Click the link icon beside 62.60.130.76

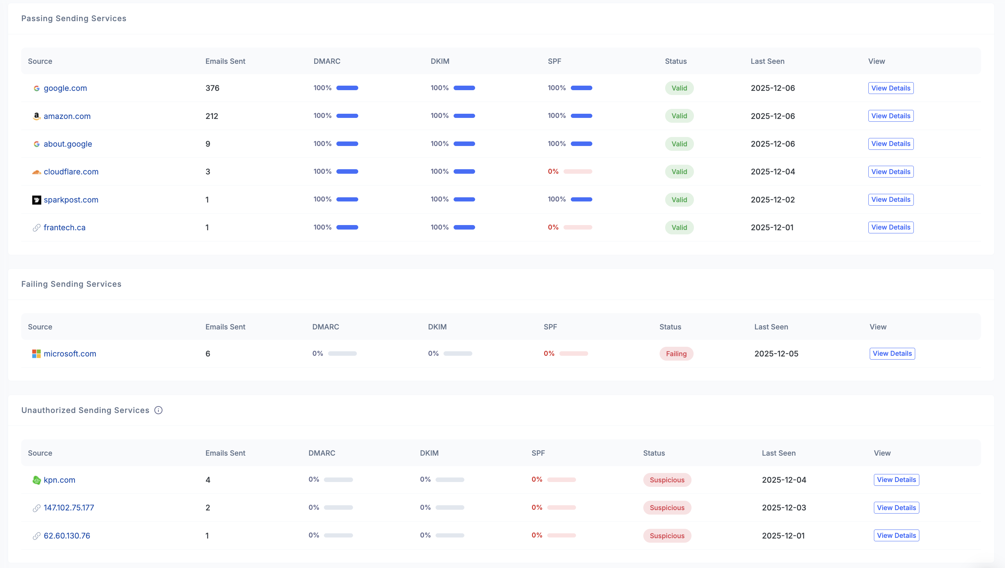37,536
